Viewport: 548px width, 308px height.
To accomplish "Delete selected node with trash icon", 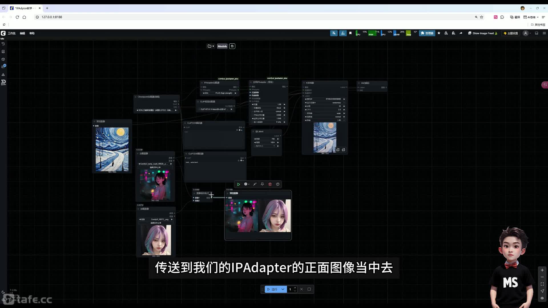I will [270, 184].
